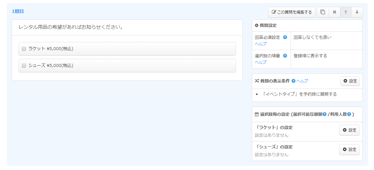Click the help icon after 利用人数

349,114
